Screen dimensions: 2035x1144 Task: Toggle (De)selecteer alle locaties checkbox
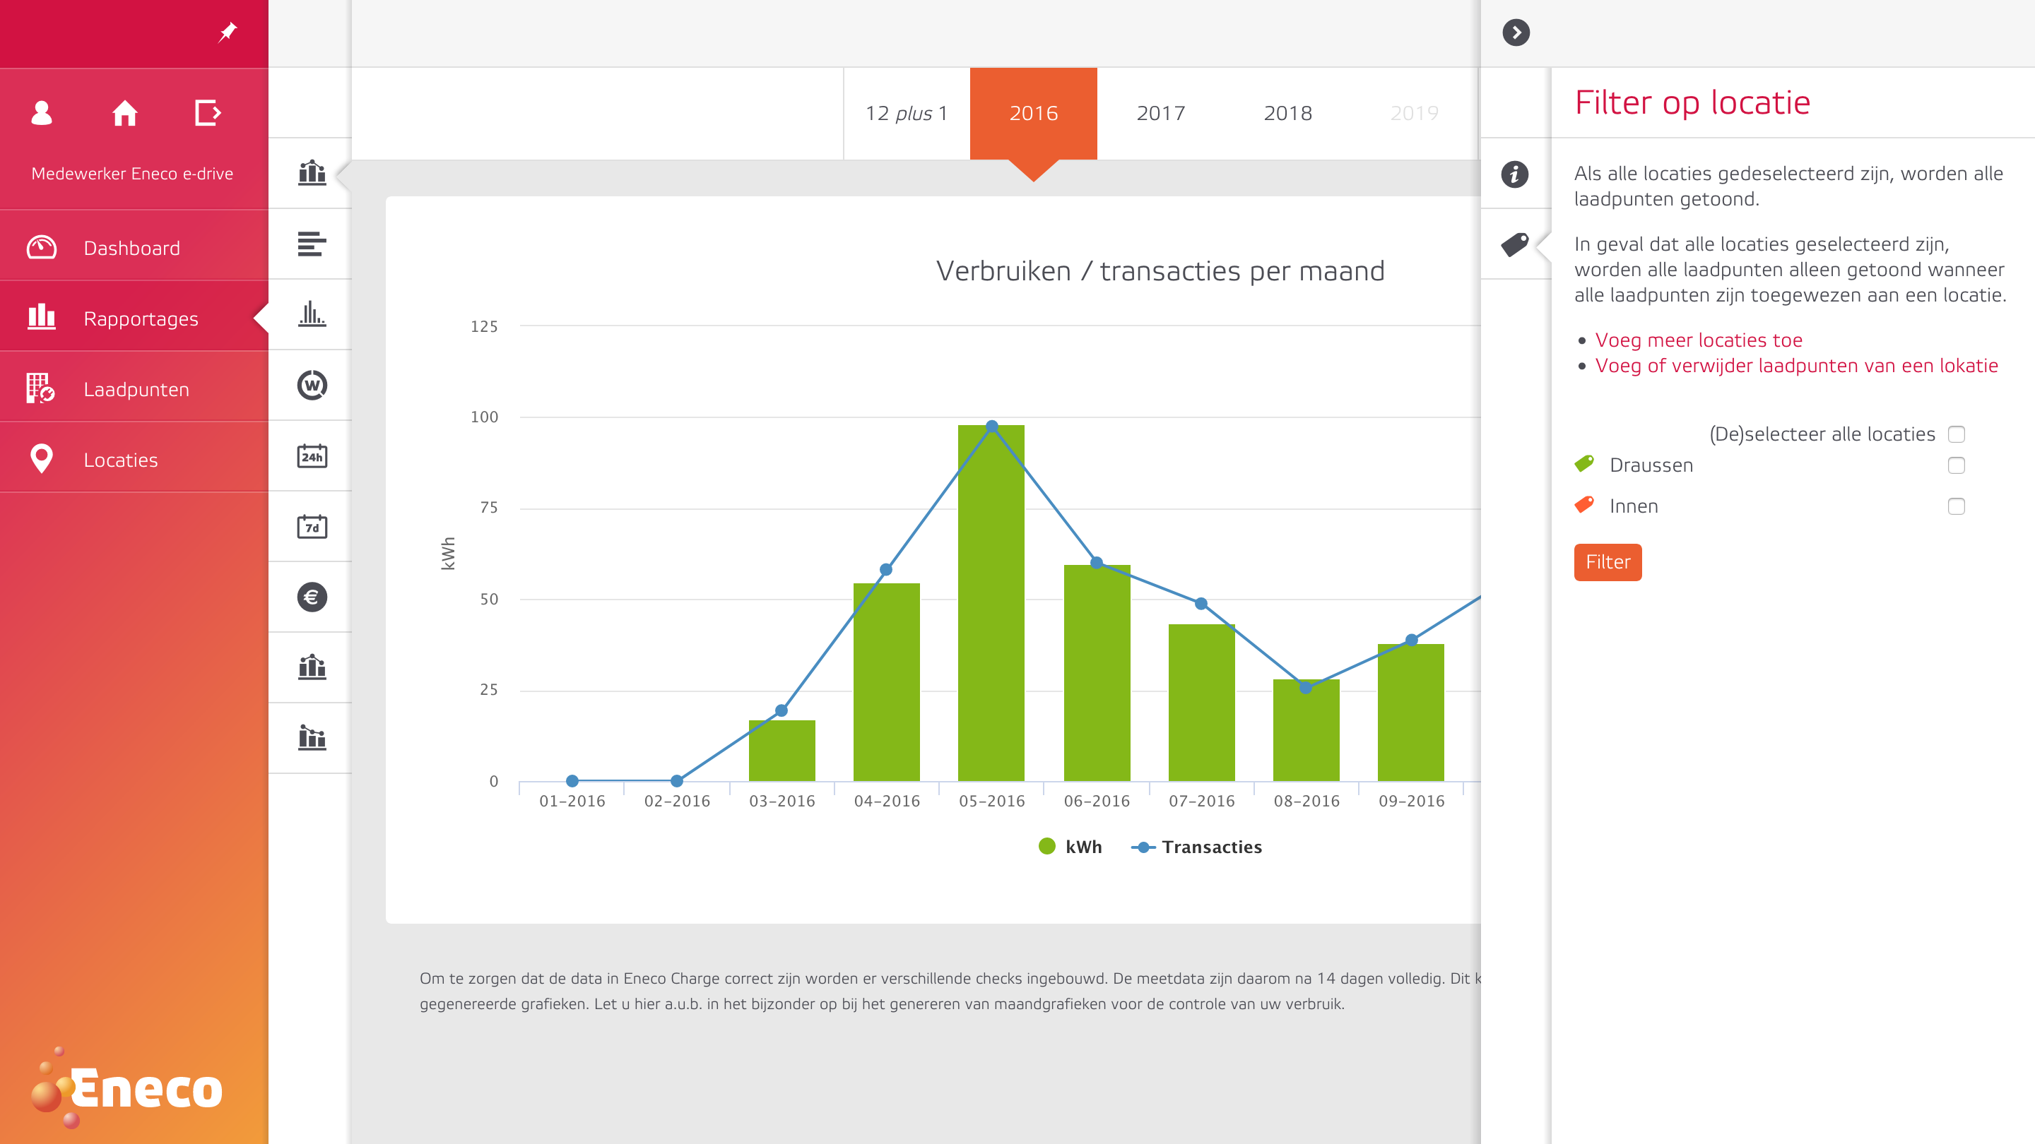pyautogui.click(x=1956, y=434)
